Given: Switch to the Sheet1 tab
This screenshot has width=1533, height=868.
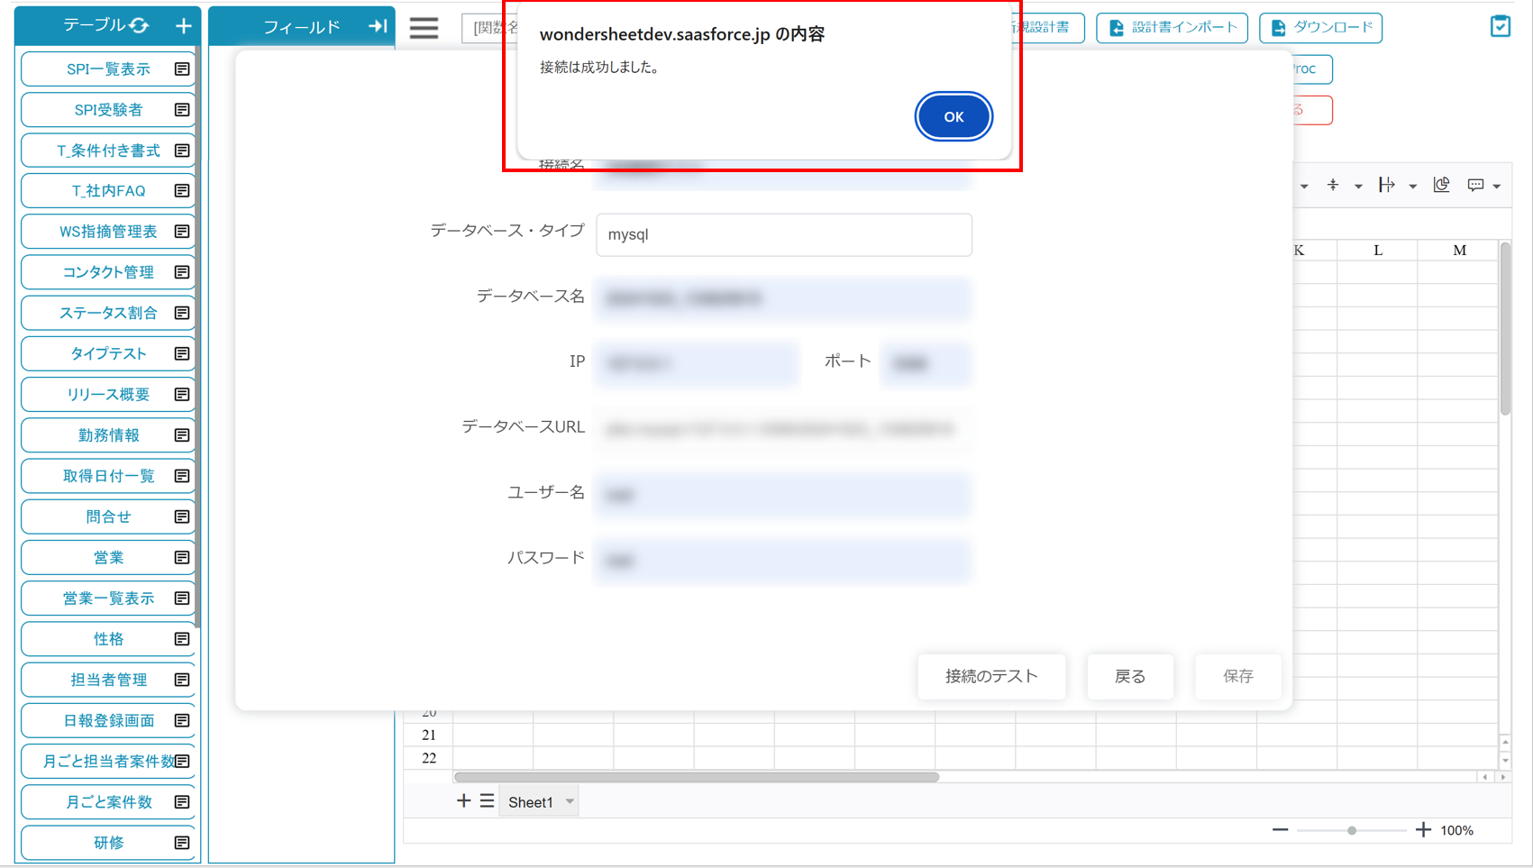Looking at the screenshot, I should coord(530,802).
